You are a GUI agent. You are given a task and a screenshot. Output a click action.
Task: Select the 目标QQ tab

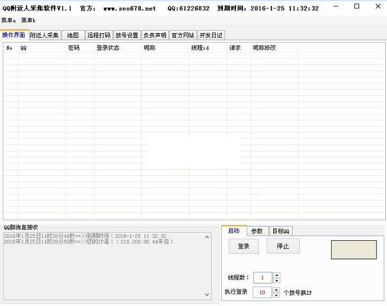[x=281, y=231]
